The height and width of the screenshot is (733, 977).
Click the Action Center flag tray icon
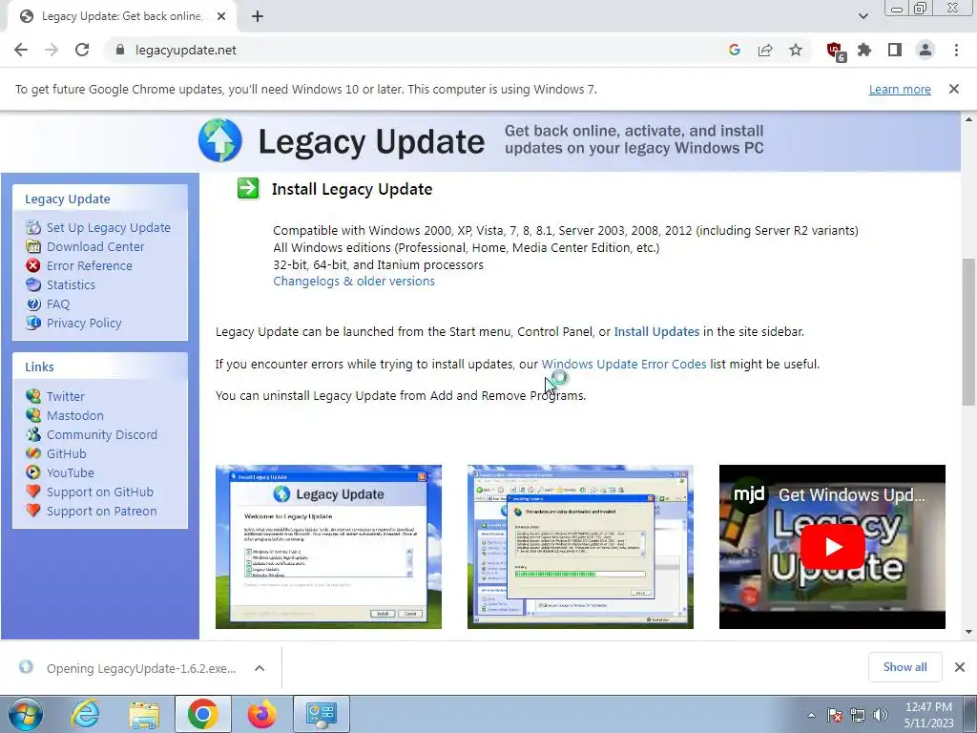click(x=835, y=715)
